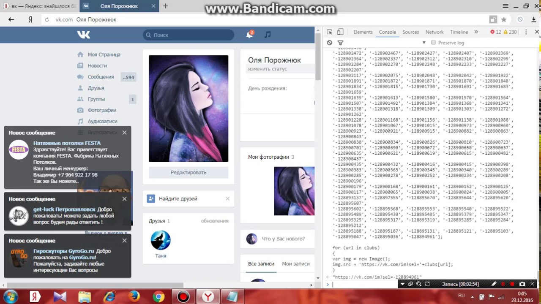Click the red errors count 12
The height and width of the screenshot is (304, 541).
(x=495, y=32)
